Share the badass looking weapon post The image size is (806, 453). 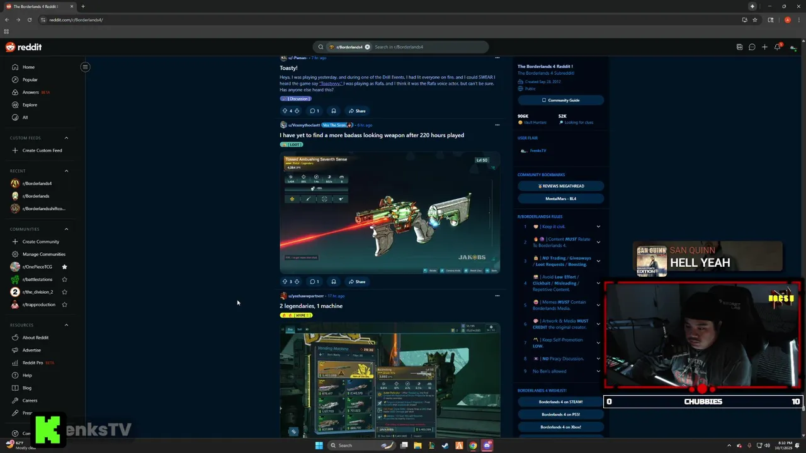click(357, 281)
